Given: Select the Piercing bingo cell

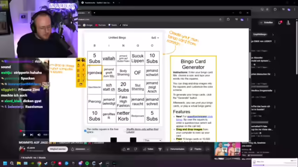Looking at the screenshot, I should [x=95, y=102].
